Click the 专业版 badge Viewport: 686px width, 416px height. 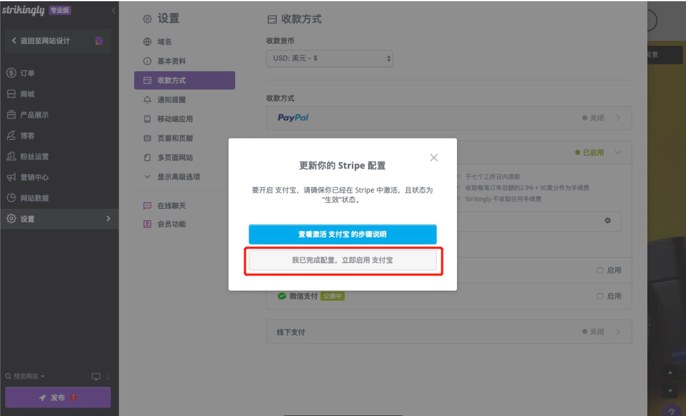pos(60,10)
